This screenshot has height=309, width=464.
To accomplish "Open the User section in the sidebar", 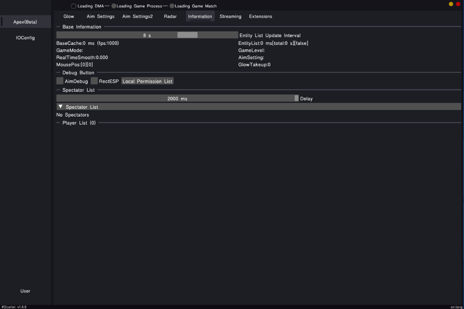I will click(x=25, y=291).
